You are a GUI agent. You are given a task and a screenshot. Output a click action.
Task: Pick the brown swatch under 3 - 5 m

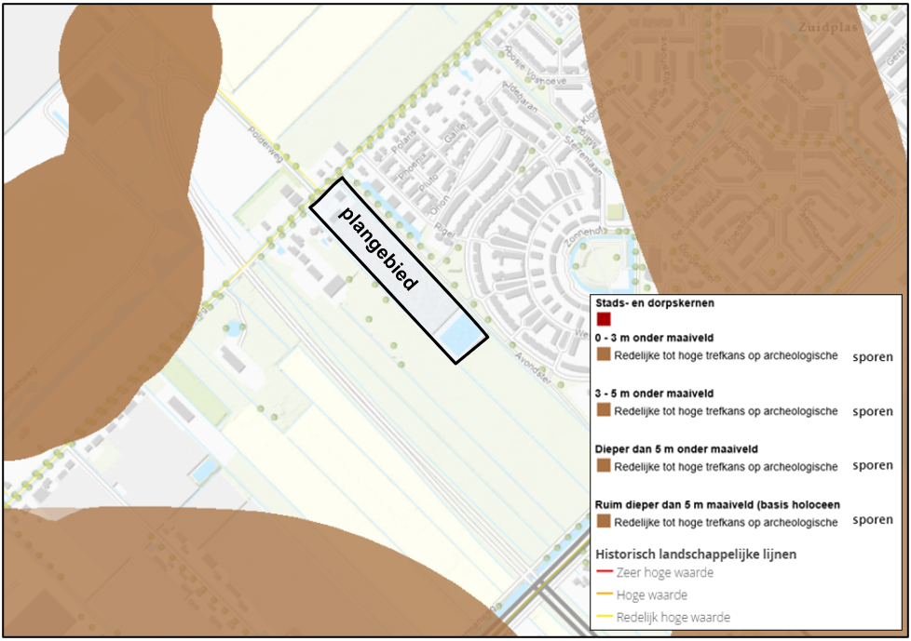coord(604,410)
